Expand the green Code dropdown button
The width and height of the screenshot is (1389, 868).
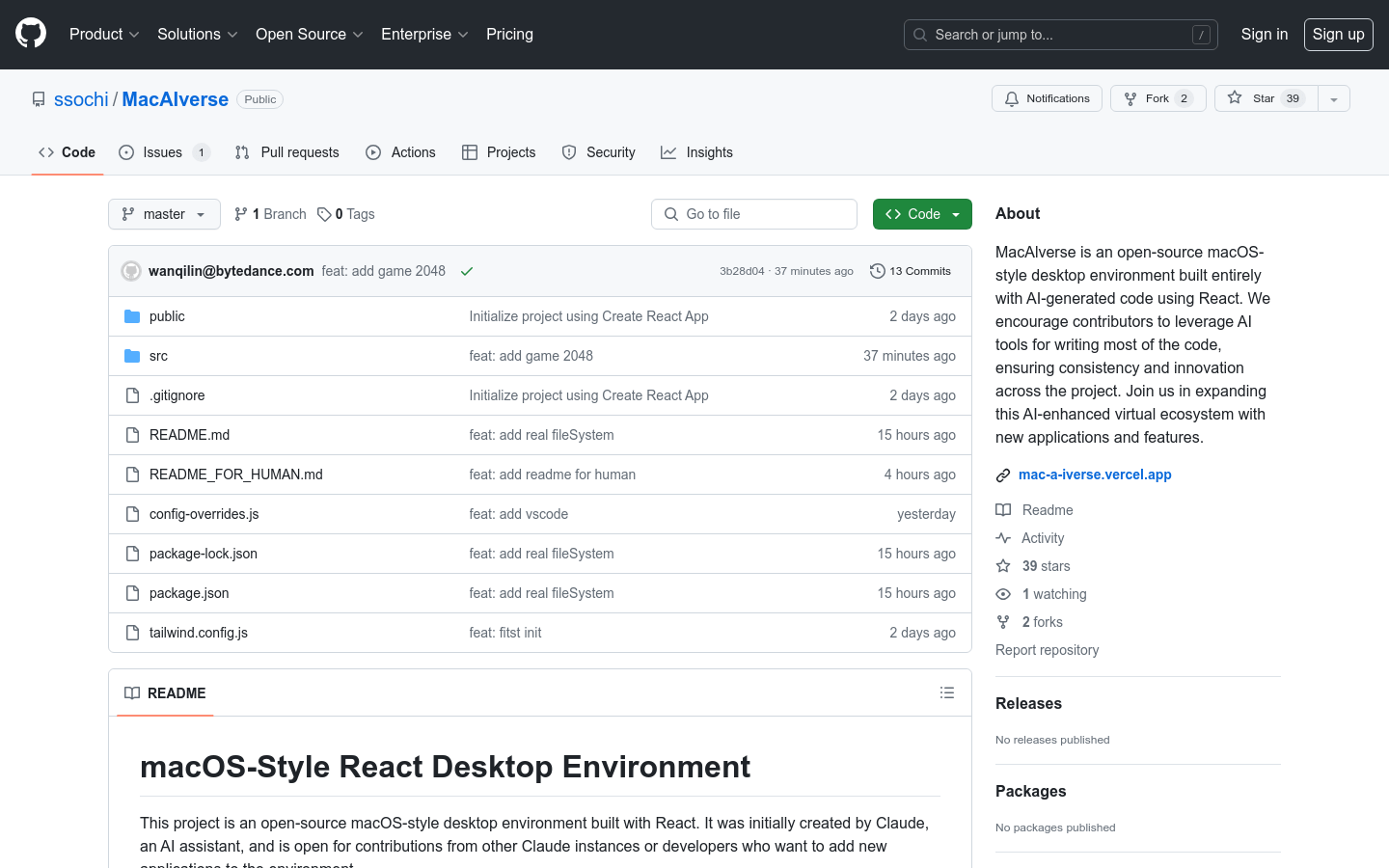tap(922, 214)
